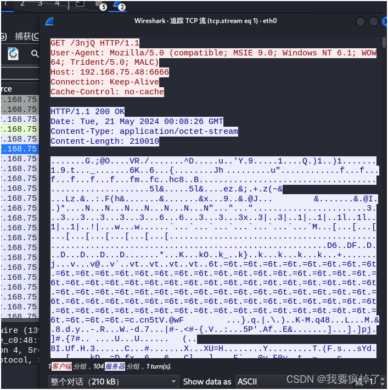Switch to workspace 3
The image size is (388, 390).
[40, 3]
